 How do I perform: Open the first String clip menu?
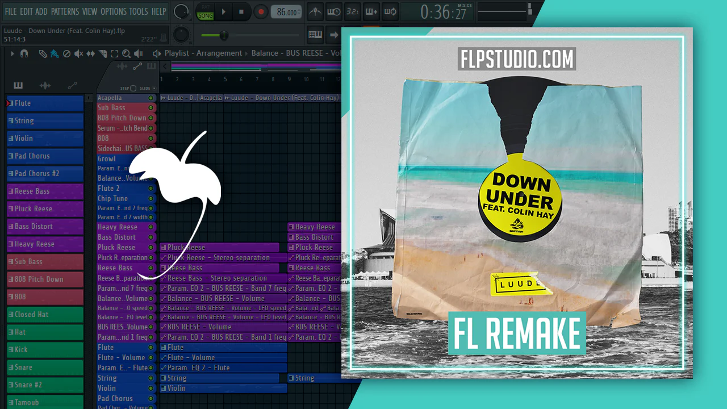[x=164, y=378]
